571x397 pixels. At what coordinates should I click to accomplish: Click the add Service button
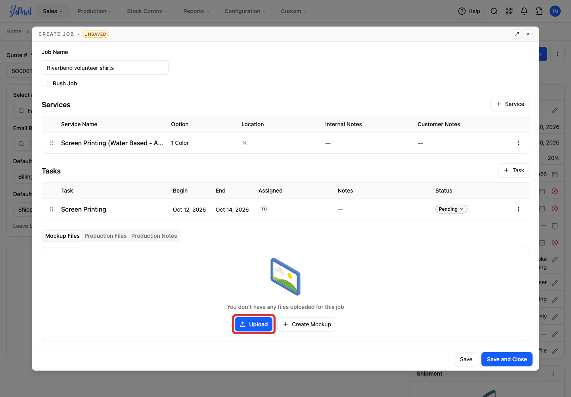pyautogui.click(x=510, y=104)
